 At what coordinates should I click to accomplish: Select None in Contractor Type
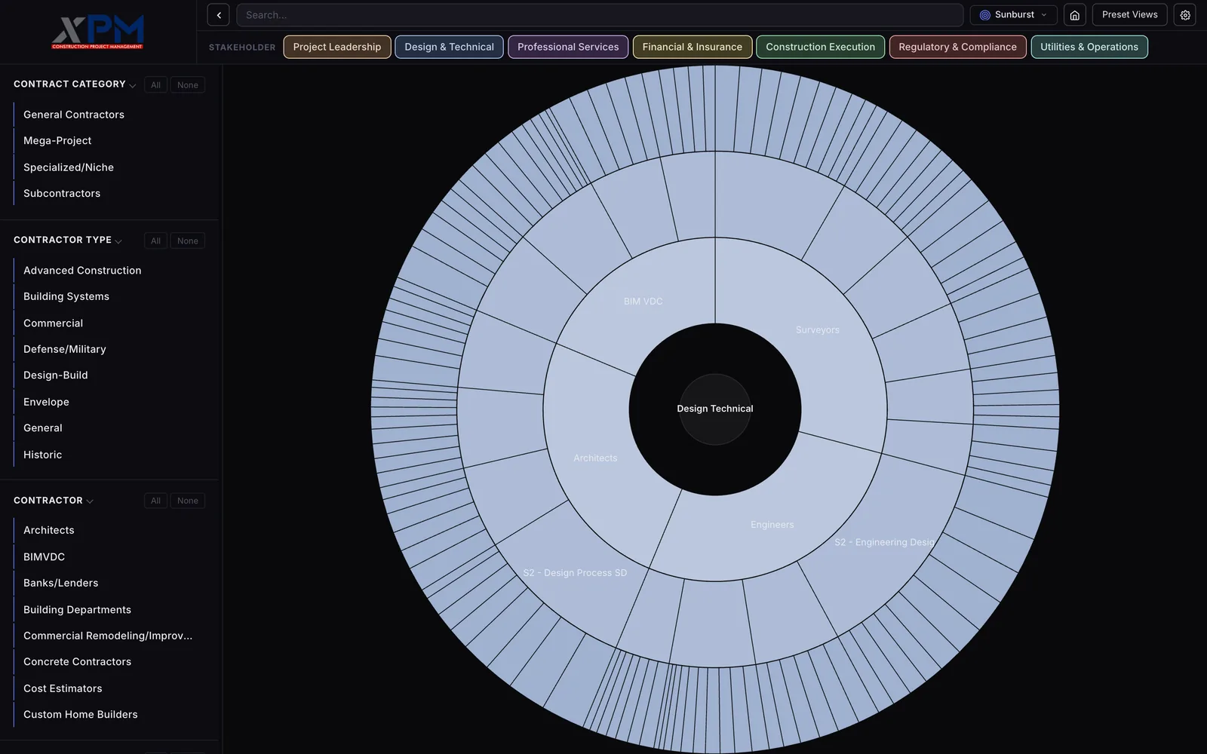(x=188, y=241)
